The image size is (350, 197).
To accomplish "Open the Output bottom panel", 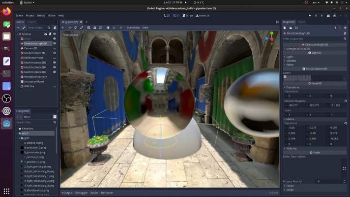I will 67,193.
